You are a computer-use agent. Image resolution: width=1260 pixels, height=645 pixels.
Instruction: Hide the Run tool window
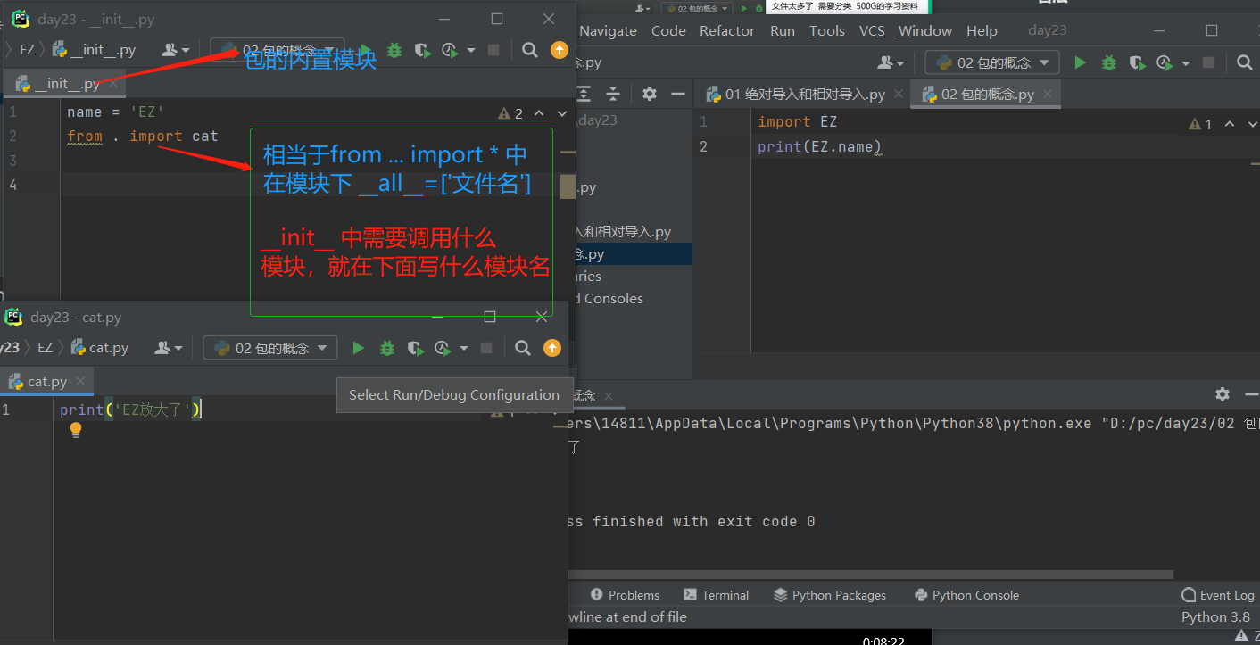[1251, 394]
